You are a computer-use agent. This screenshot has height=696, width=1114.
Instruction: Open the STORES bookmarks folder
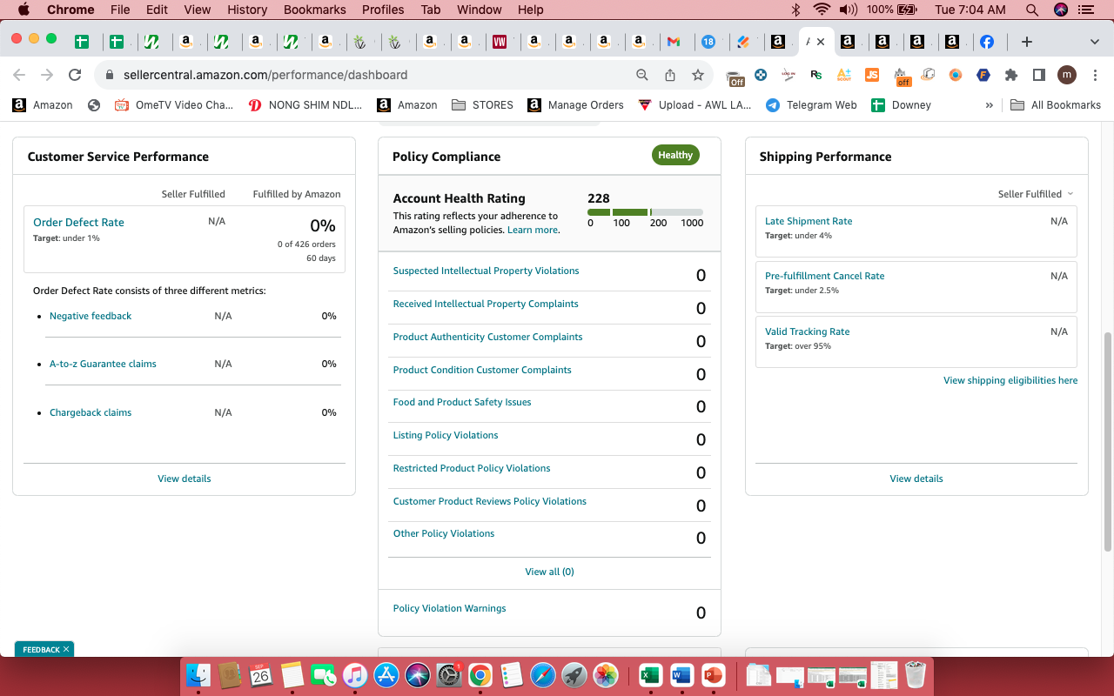coord(482,104)
